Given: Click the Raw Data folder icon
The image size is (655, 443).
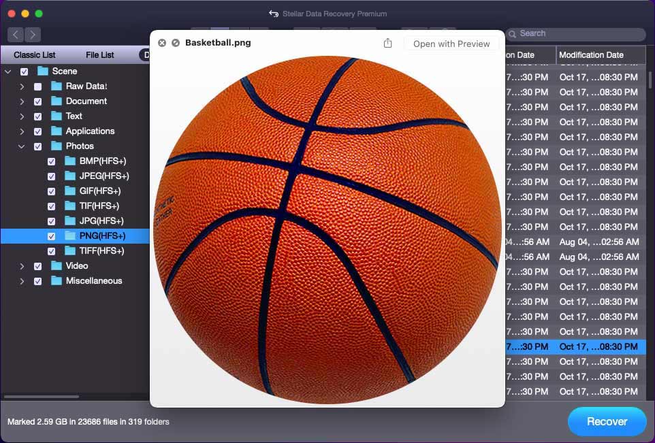Looking at the screenshot, I should [x=57, y=86].
